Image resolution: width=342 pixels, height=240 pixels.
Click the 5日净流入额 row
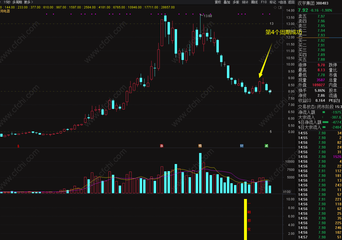(x=320, y=122)
